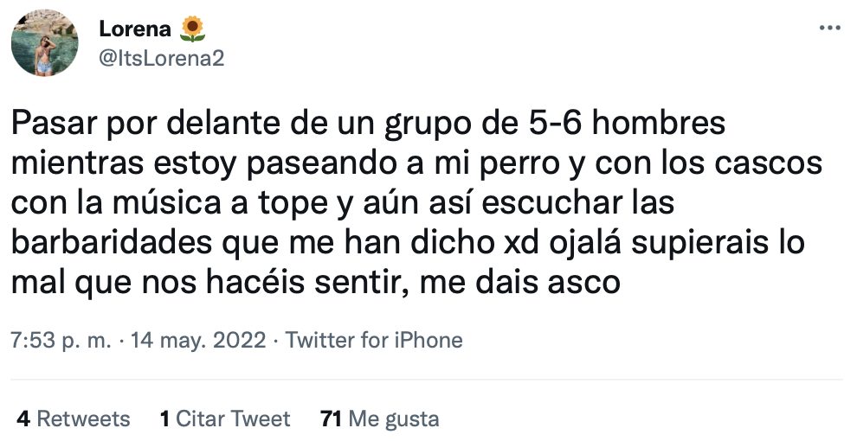Image resolution: width=857 pixels, height=441 pixels.
Task: Open the 7:53 p. m. timestamp
Action: click(x=61, y=340)
